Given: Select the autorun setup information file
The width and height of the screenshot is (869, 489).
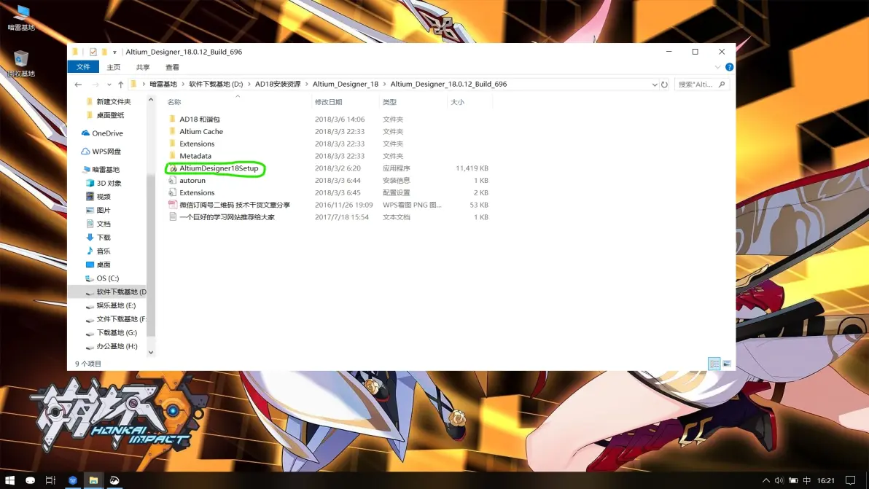Looking at the screenshot, I should (192, 181).
